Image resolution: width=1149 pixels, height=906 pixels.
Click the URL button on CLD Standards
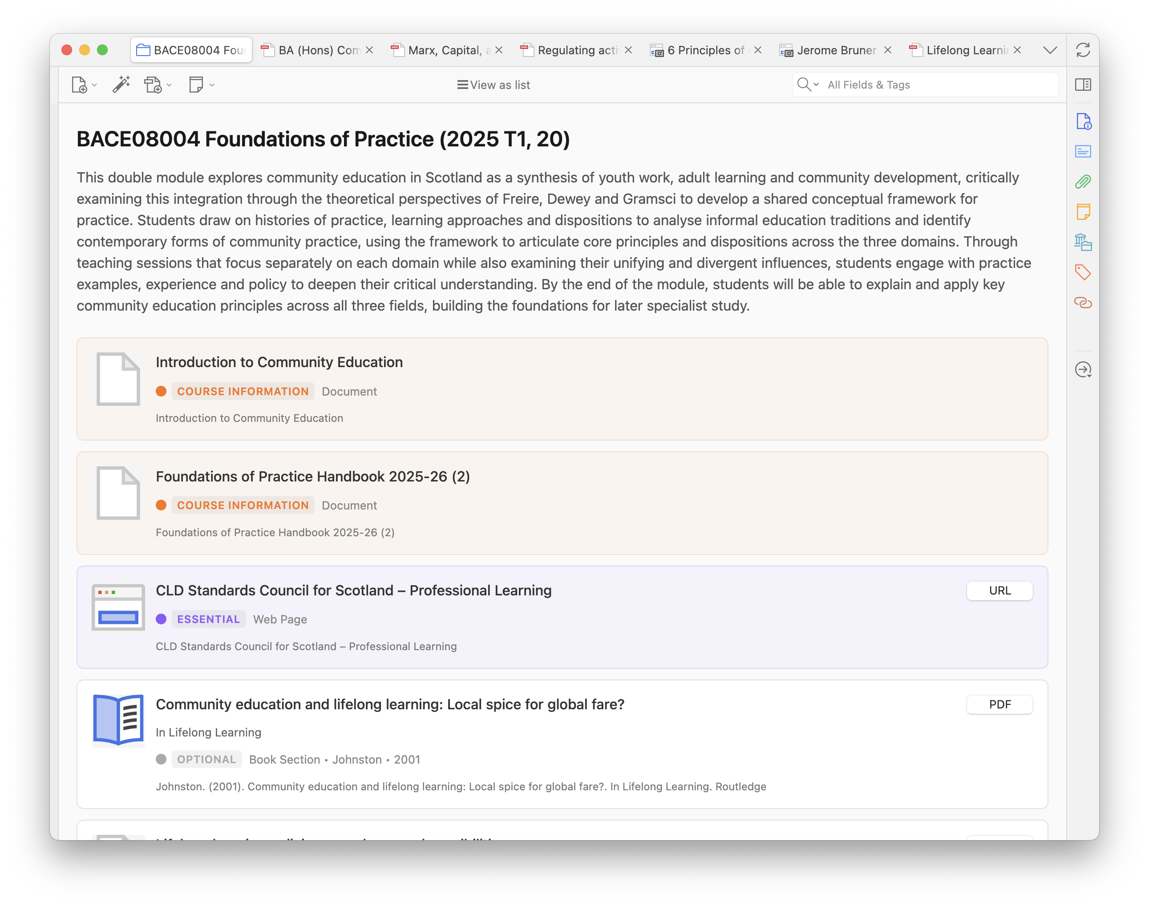(999, 591)
